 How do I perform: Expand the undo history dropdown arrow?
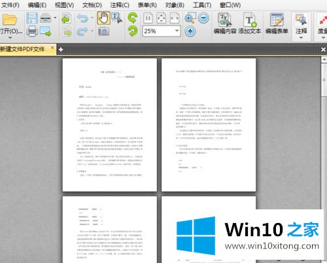(x=92, y=18)
